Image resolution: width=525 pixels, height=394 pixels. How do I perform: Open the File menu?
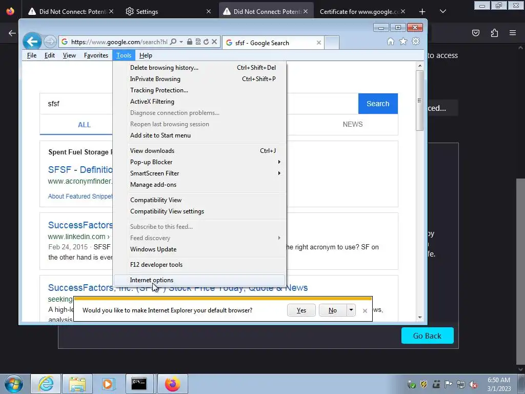coord(32,55)
